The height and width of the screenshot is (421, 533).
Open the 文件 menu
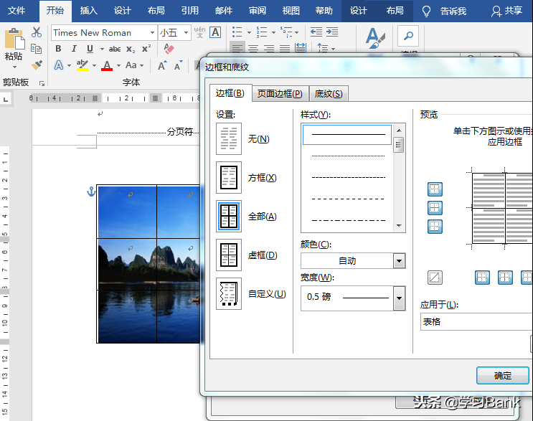tap(16, 11)
